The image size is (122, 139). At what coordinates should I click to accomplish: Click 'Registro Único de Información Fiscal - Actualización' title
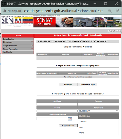(x=78, y=35)
